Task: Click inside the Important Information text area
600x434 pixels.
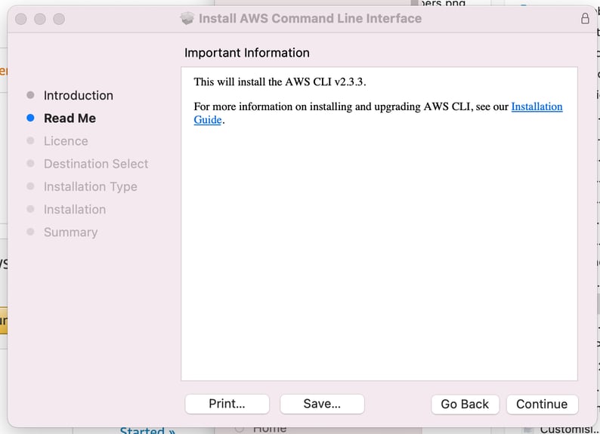Action: coord(379,249)
